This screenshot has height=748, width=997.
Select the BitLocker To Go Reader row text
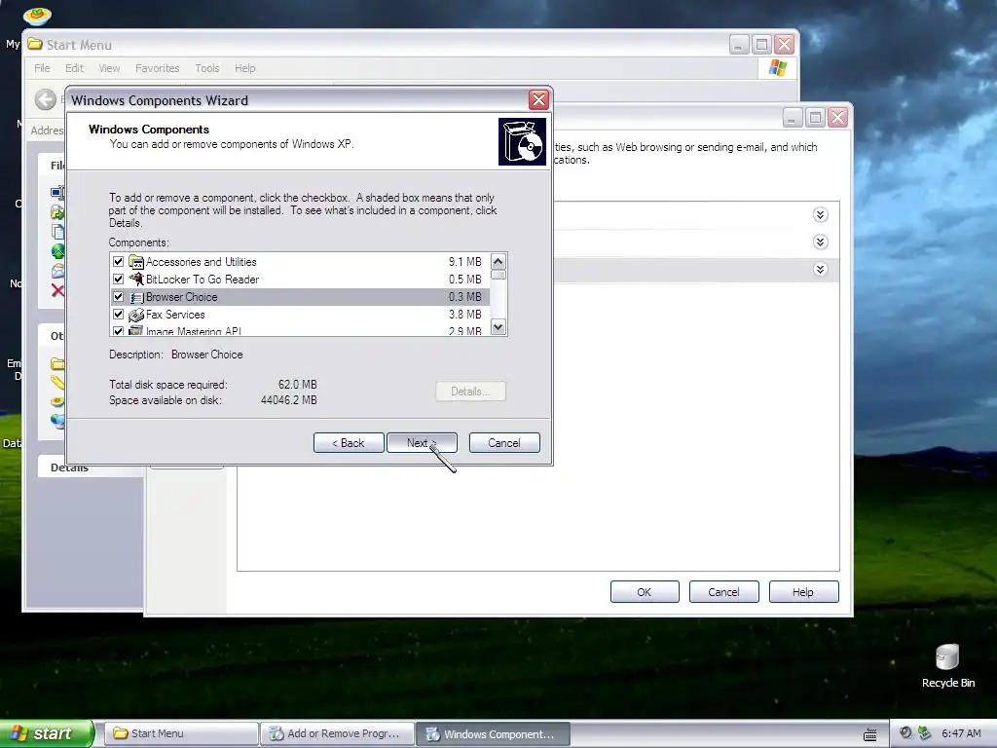pos(203,280)
